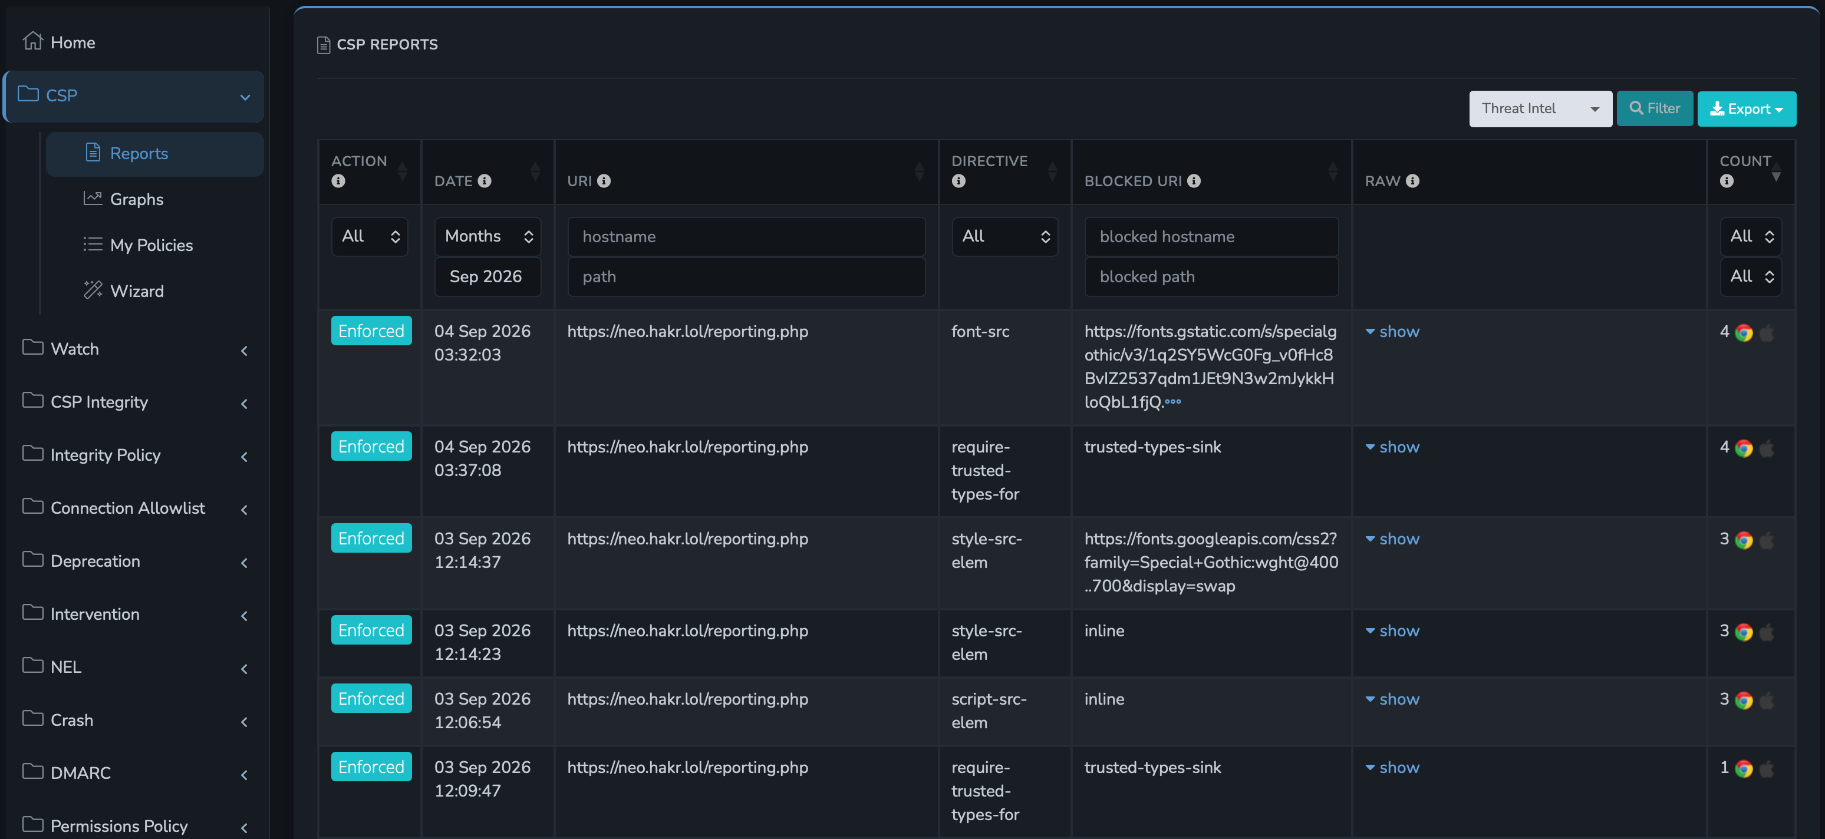Screen dimensions: 1825x839
Task: Open My Policies in the sidebar
Action: tap(138, 245)
